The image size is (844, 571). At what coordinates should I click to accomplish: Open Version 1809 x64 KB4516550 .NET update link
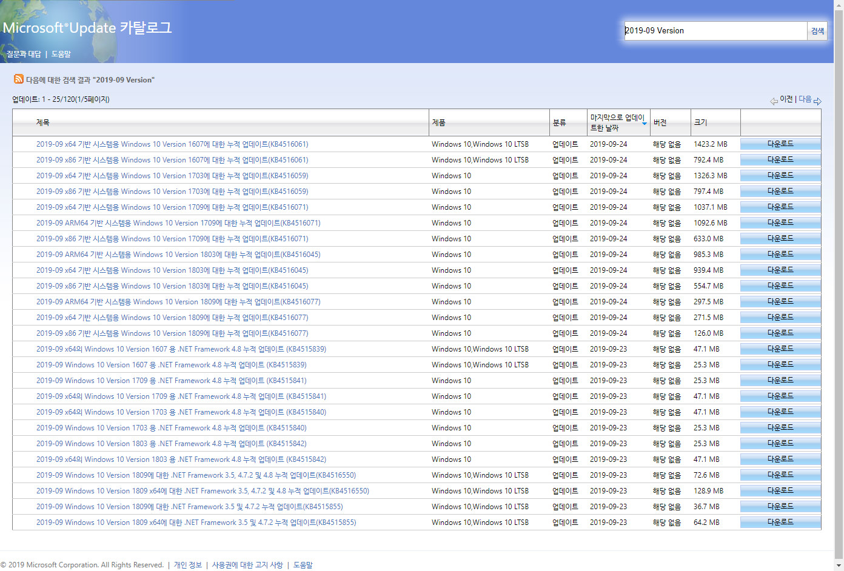(203, 491)
